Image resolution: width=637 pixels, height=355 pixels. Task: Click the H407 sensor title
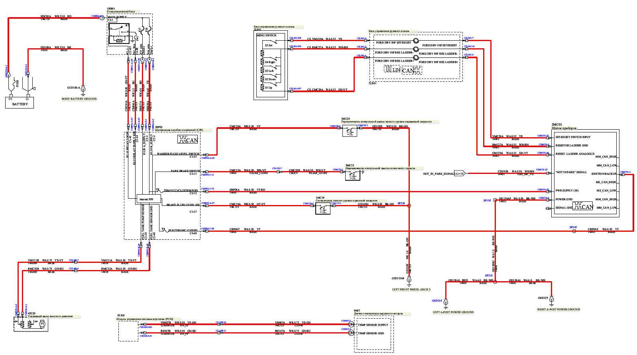click(357, 310)
